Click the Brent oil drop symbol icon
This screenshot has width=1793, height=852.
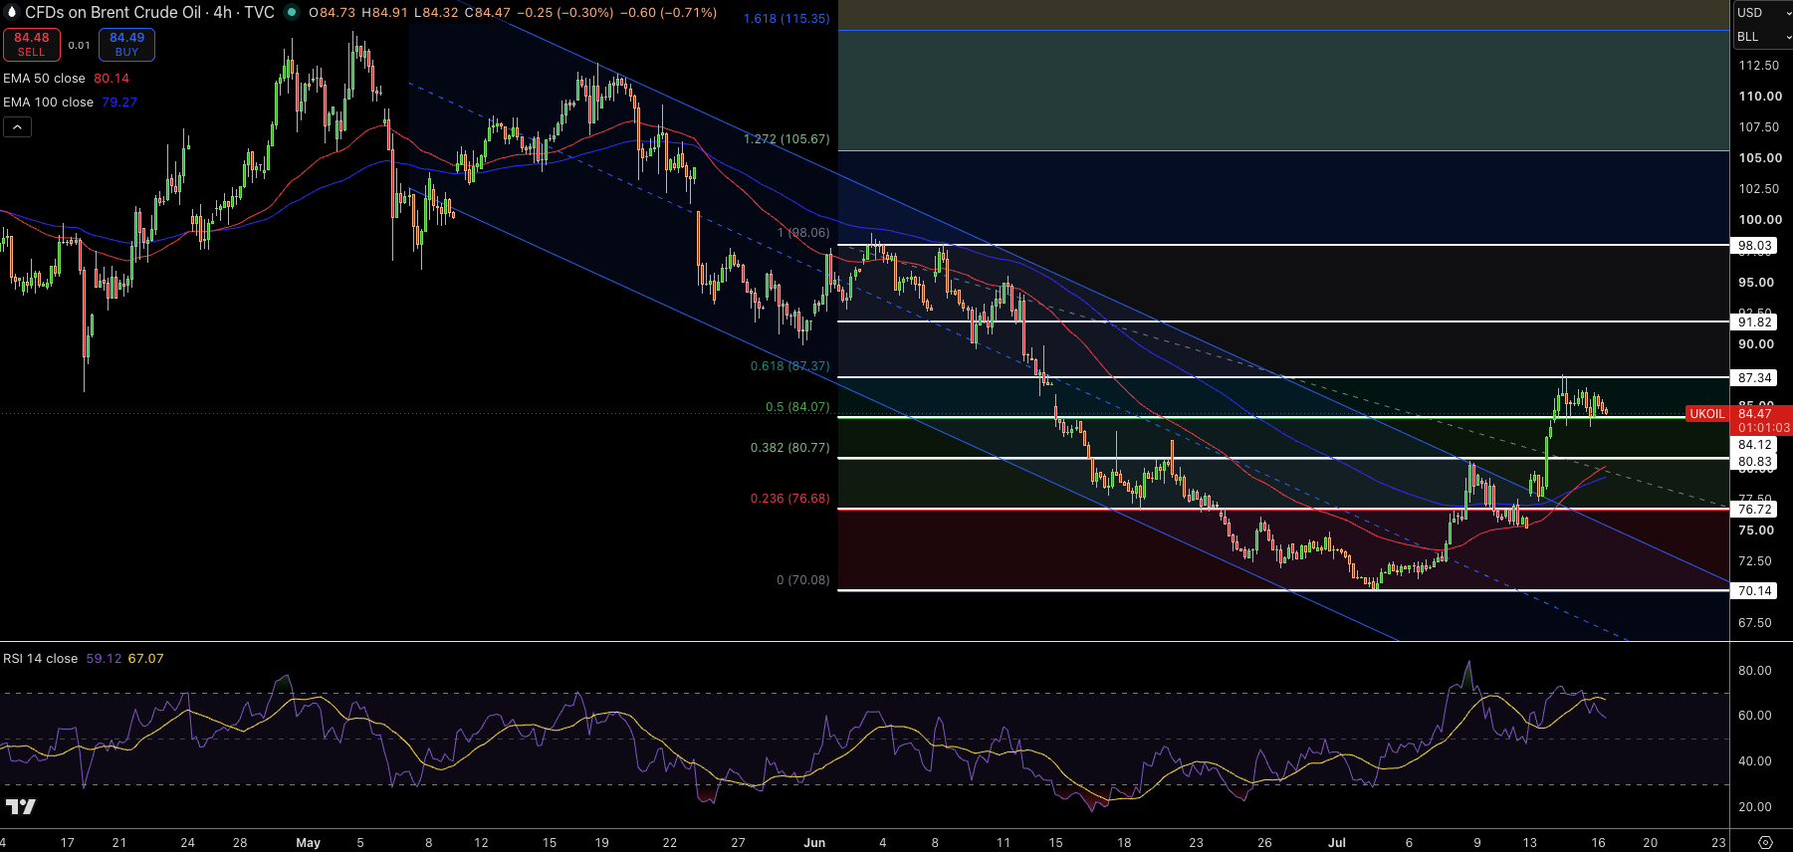pos(12,13)
